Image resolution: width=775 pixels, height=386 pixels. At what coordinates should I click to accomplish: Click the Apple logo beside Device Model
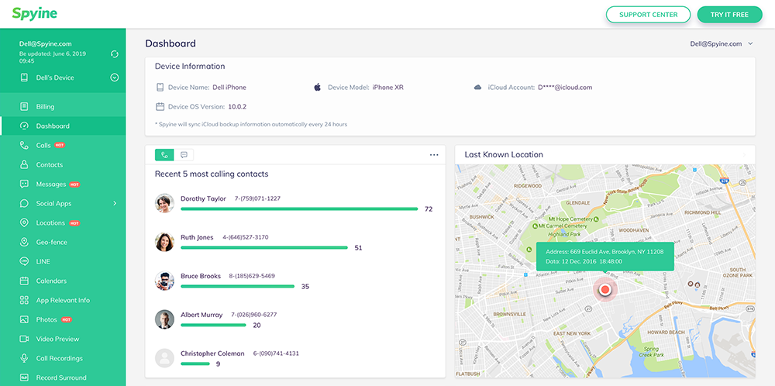tap(317, 88)
